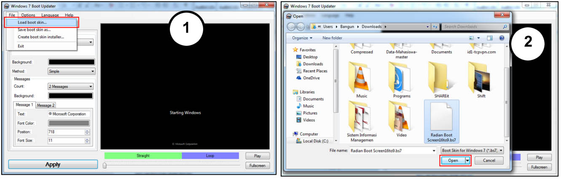Viewport: 561px width, 179px height.
Task: Select Pictures library in navigation pane
Action: point(310,113)
